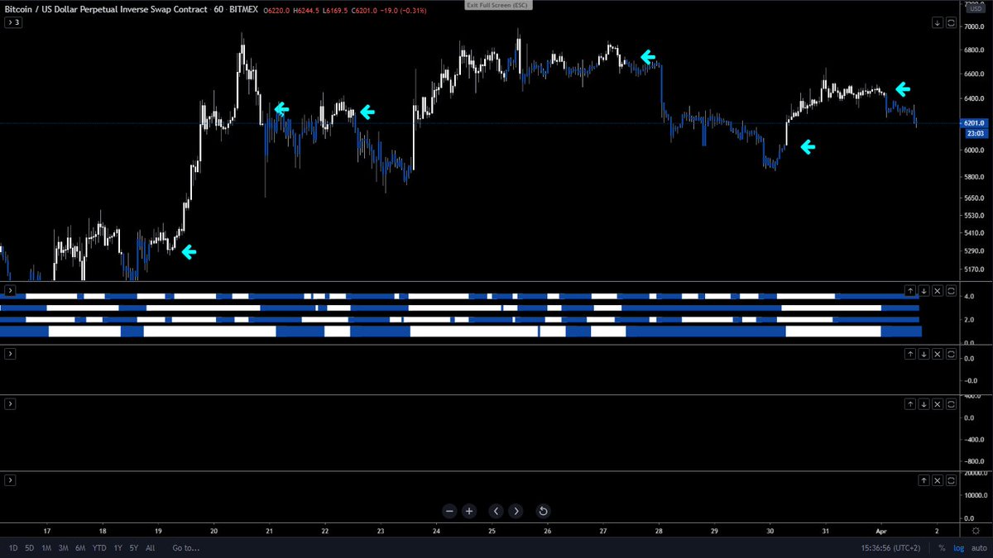Delete the fourth pane
993x558 pixels.
pos(937,404)
